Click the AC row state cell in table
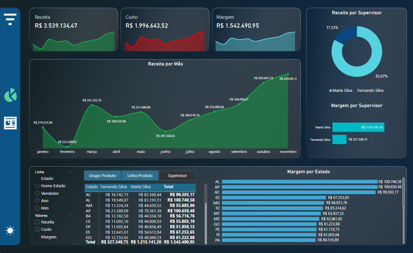This screenshot has width=413, height=253. pyautogui.click(x=88, y=195)
